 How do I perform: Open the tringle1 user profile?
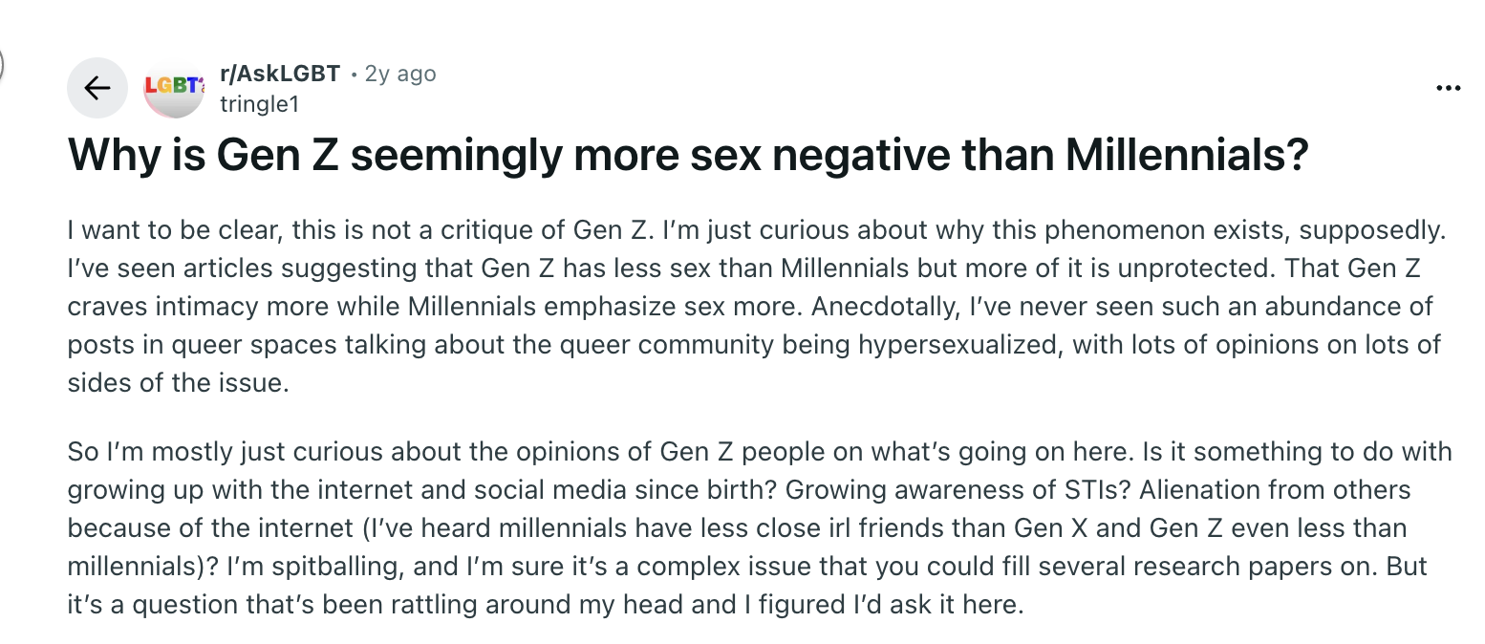[x=259, y=104]
